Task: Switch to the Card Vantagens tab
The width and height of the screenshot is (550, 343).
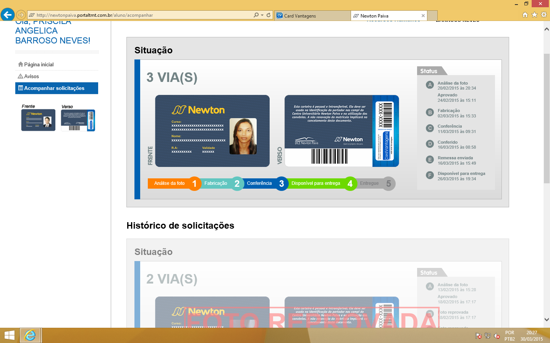Action: pos(312,16)
